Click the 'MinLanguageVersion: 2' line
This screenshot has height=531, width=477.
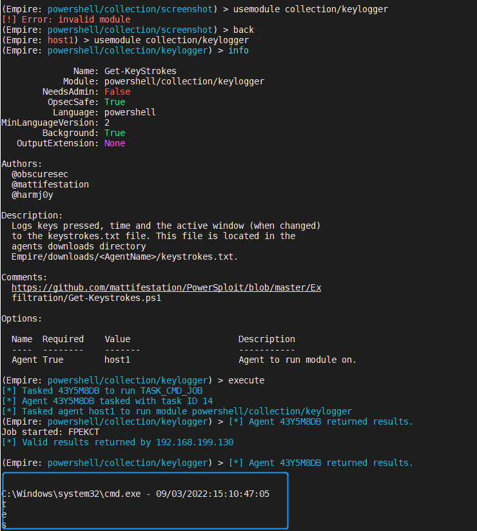tap(55, 122)
